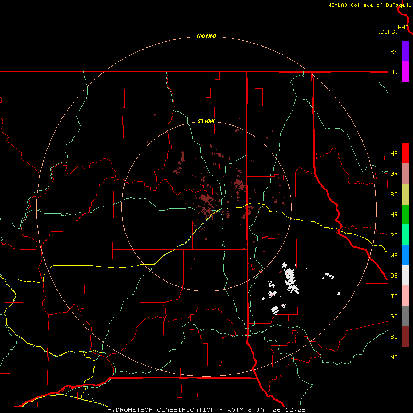Click the NEXLAB-College of DuPage credit text

click(366, 5)
